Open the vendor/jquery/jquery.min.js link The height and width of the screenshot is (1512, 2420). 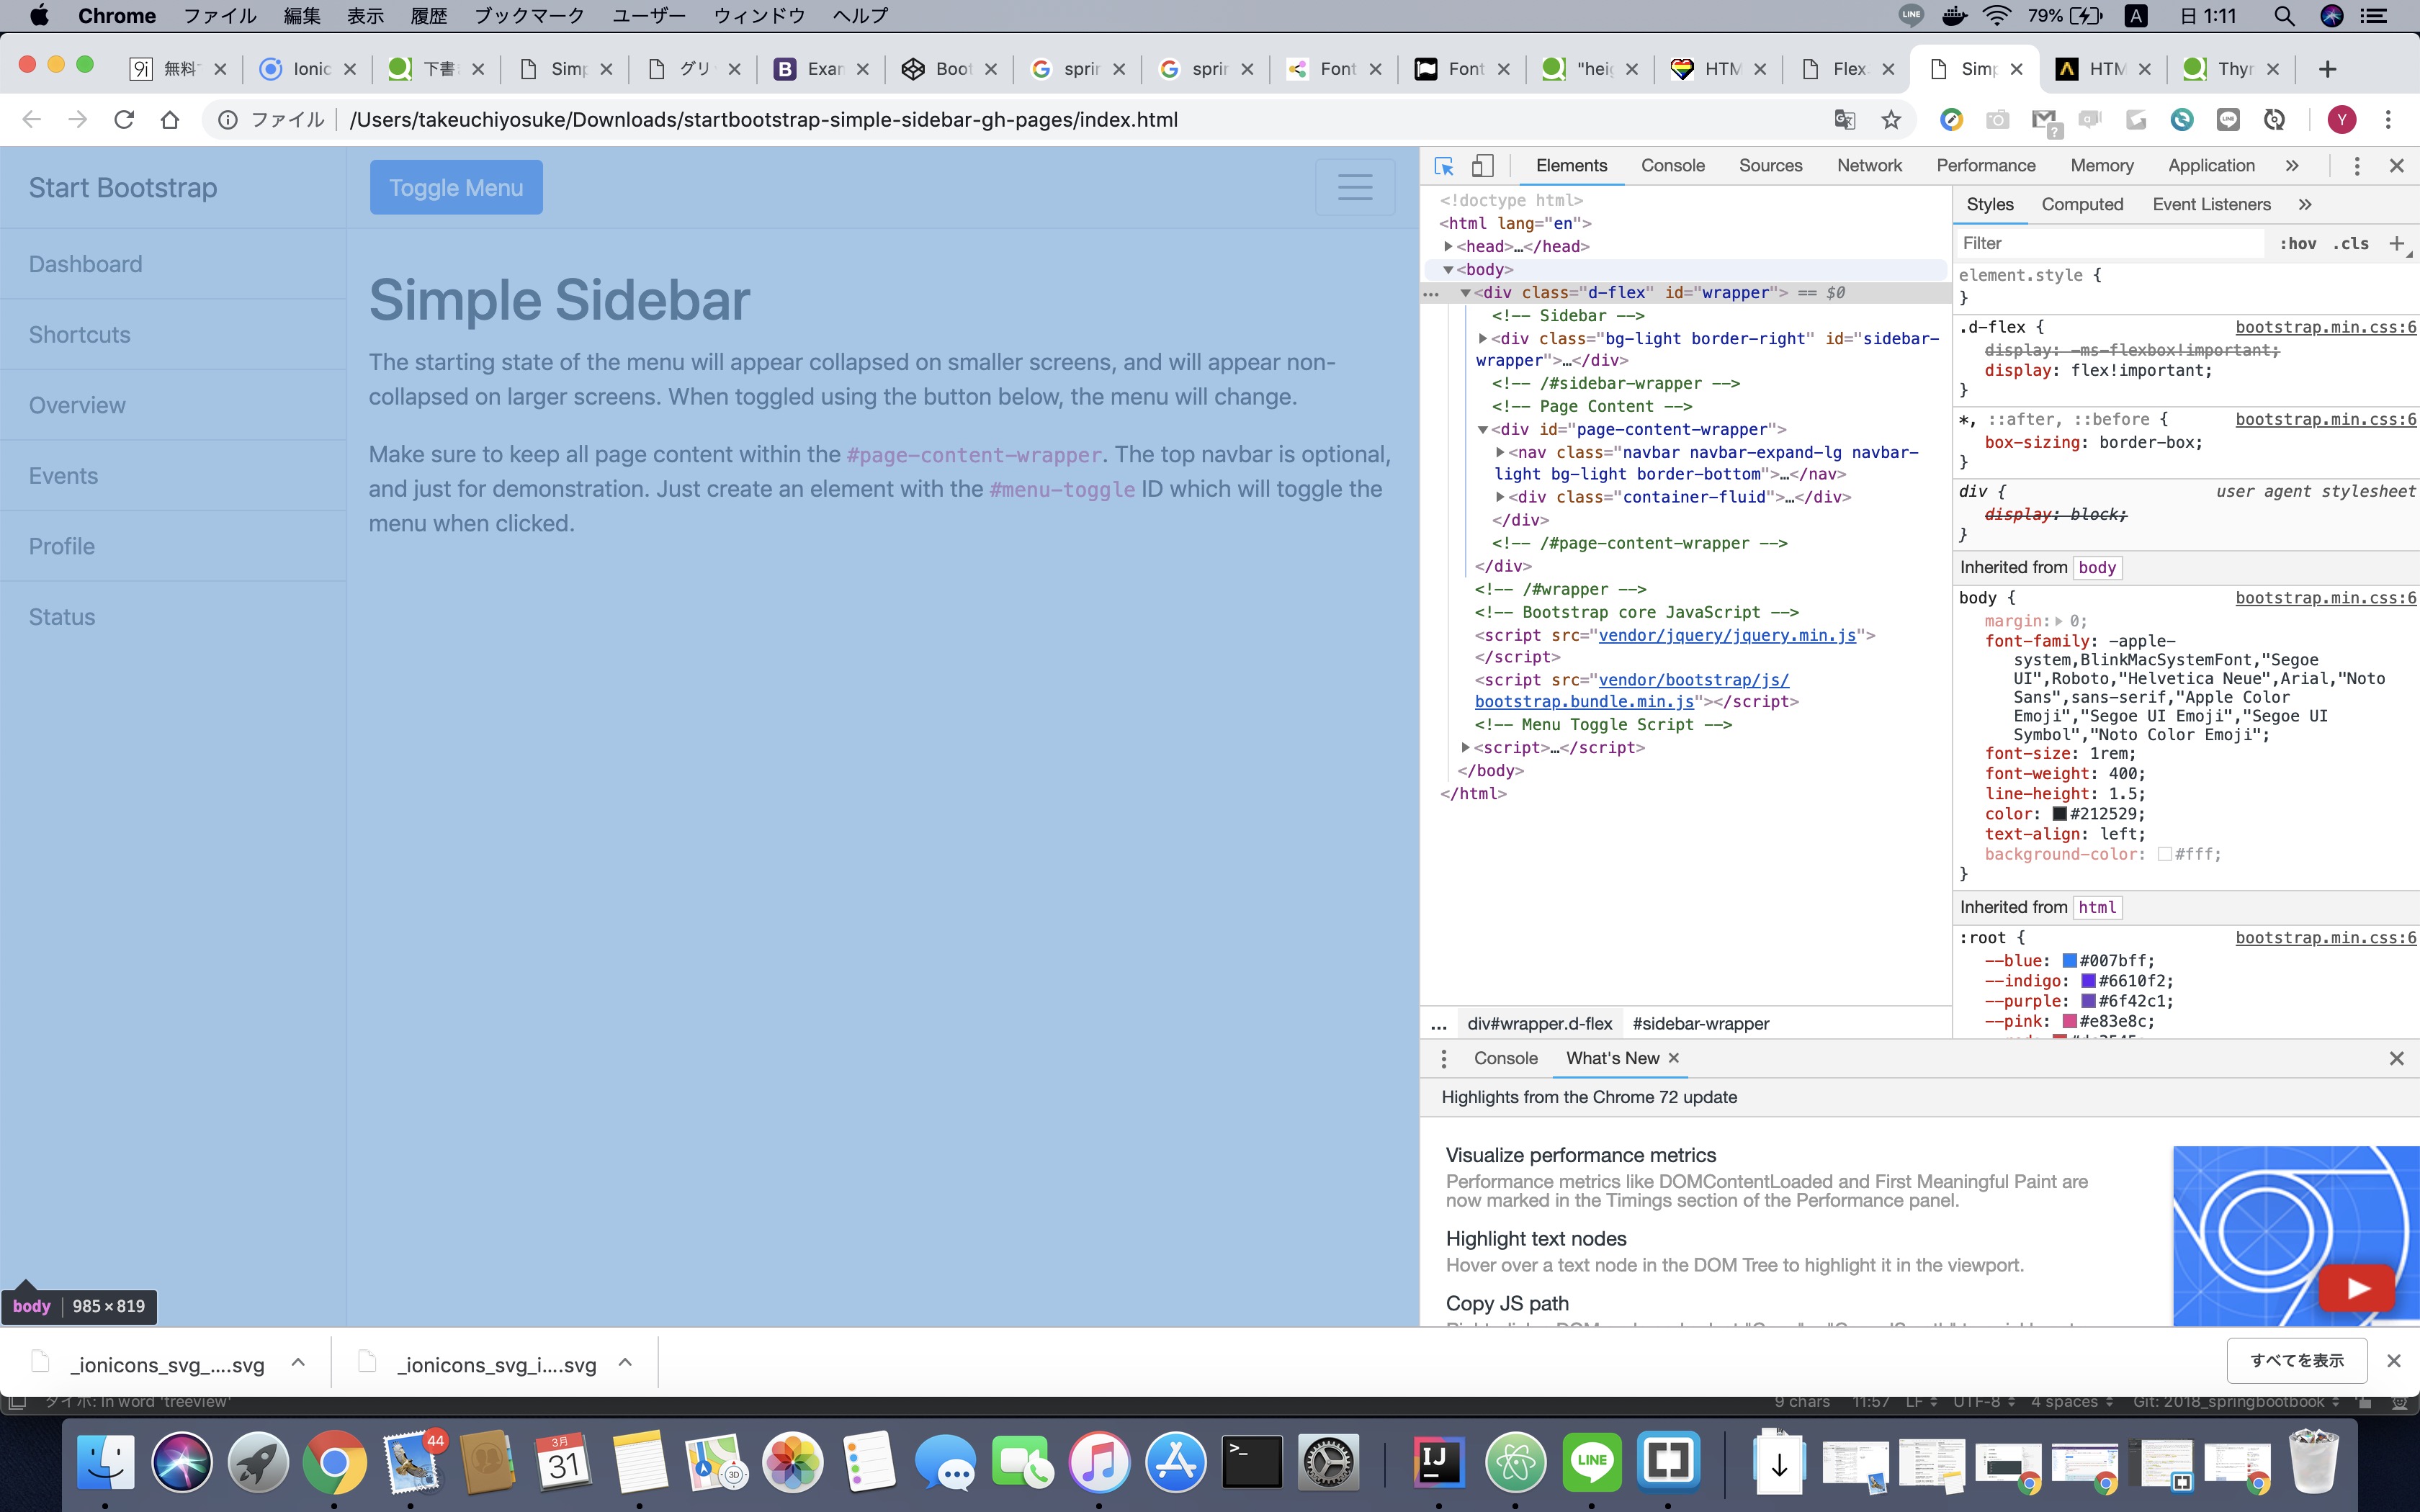tap(1727, 636)
